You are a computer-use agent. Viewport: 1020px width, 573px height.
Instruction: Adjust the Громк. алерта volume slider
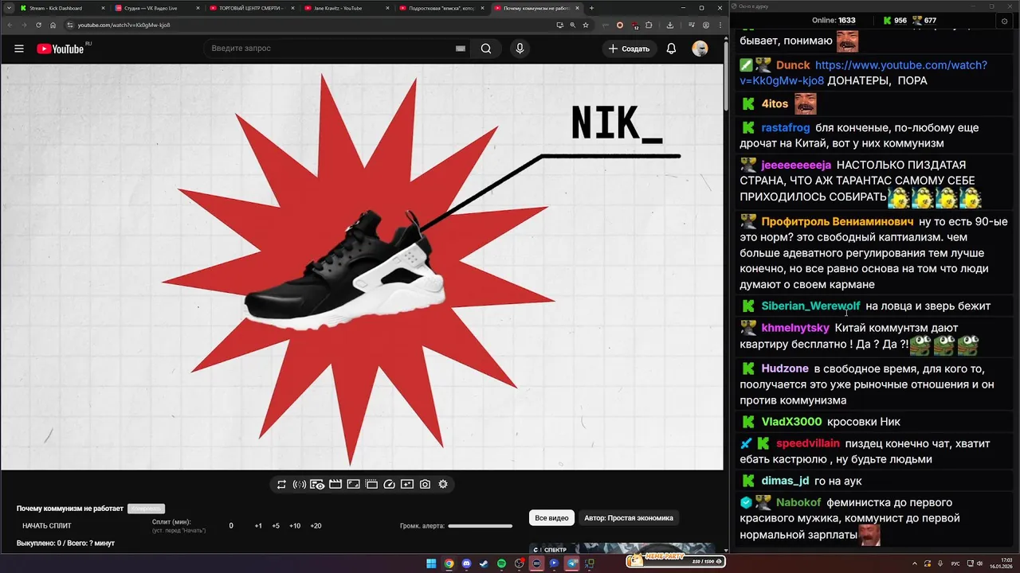pyautogui.click(x=480, y=526)
